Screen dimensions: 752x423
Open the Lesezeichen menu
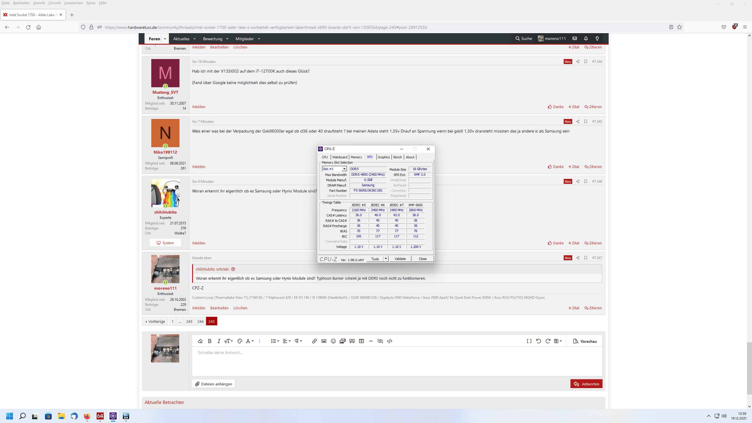73,3
